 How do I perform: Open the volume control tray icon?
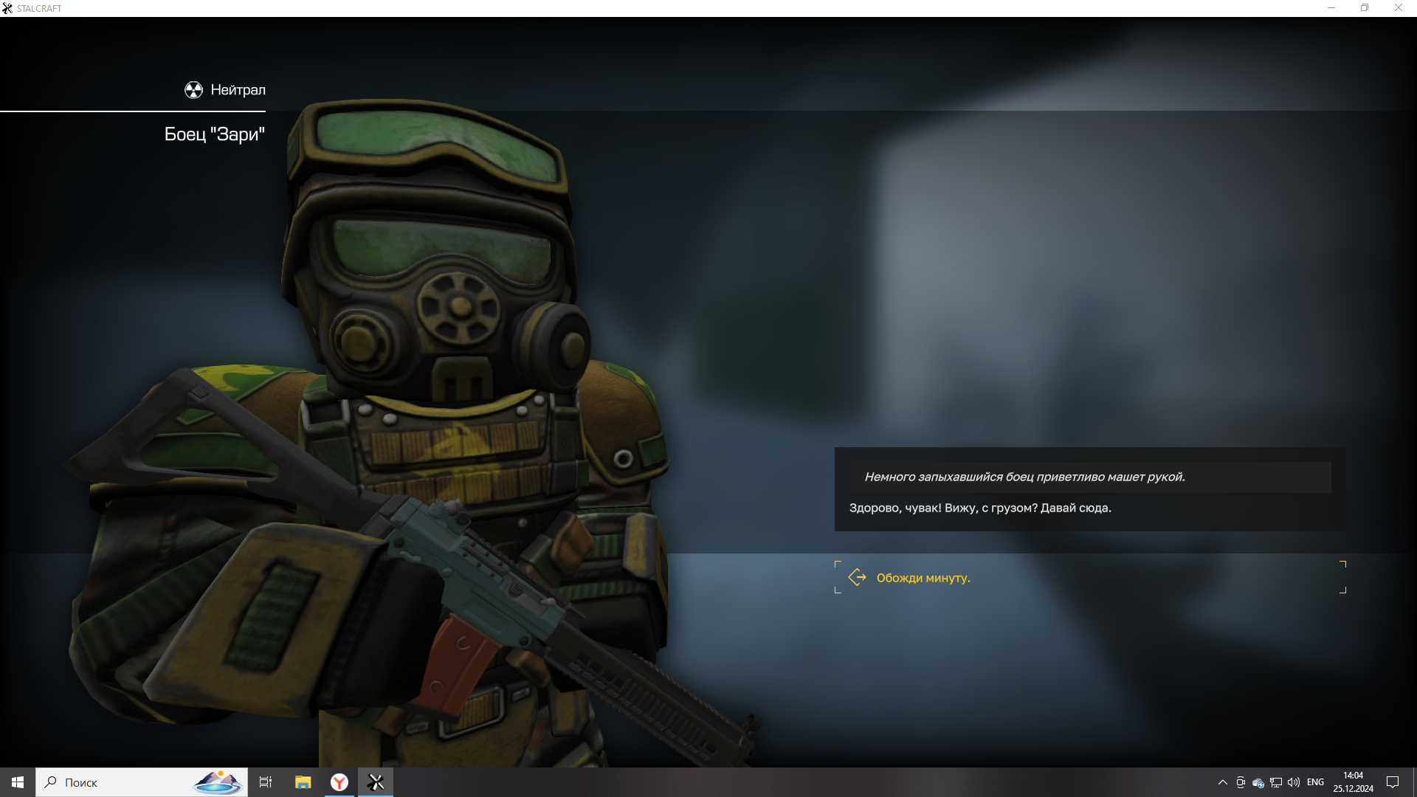coord(1294,782)
